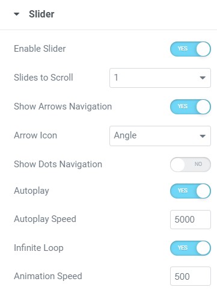
Task: Click the Arrow Icon dropdown caret
Action: (x=203, y=136)
